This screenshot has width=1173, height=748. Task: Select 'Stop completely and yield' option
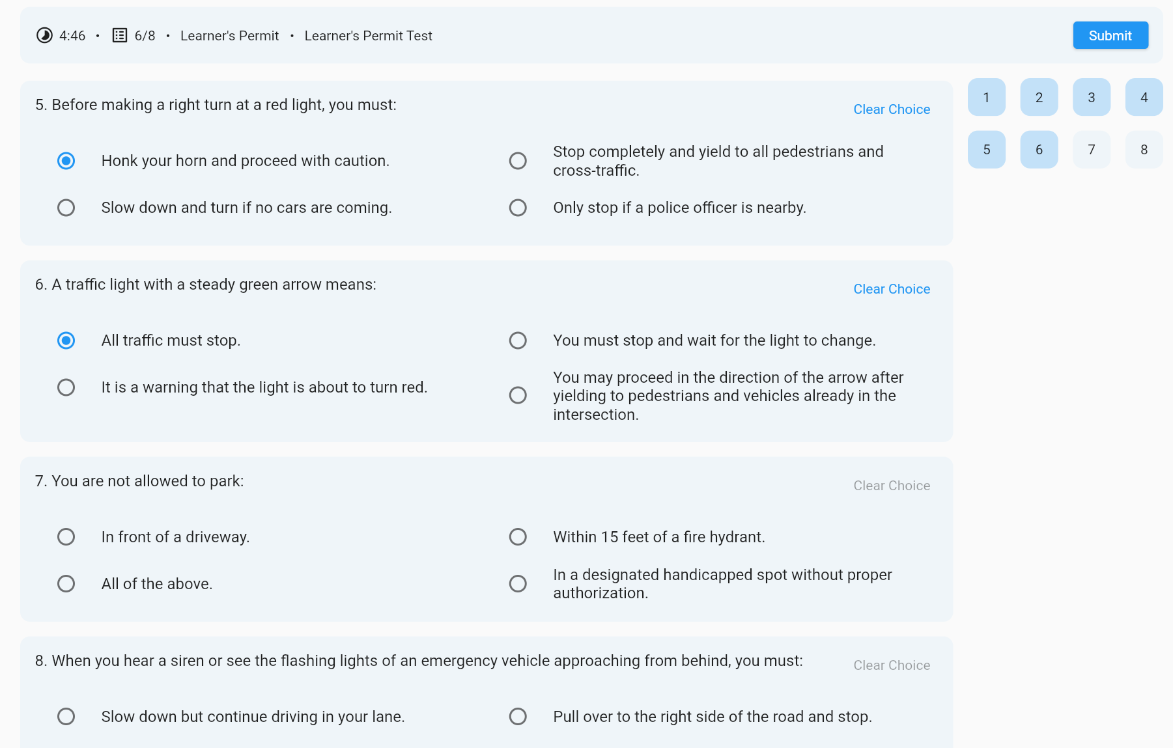coord(518,161)
